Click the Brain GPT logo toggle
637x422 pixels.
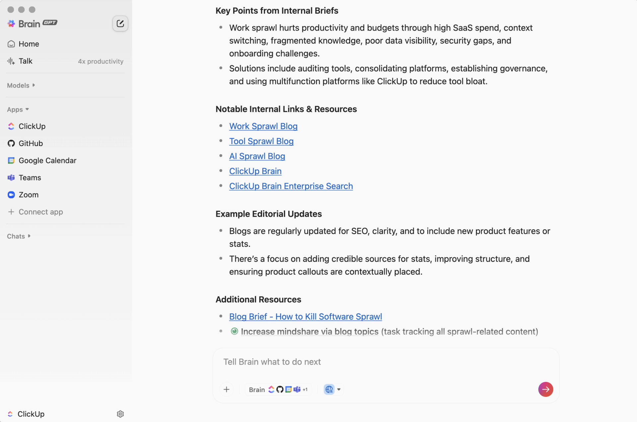pyautogui.click(x=32, y=23)
